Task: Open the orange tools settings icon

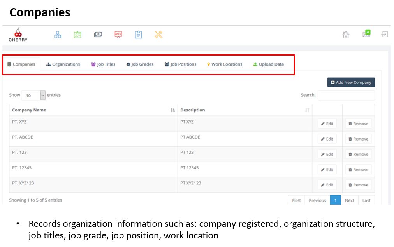Action: click(x=158, y=35)
